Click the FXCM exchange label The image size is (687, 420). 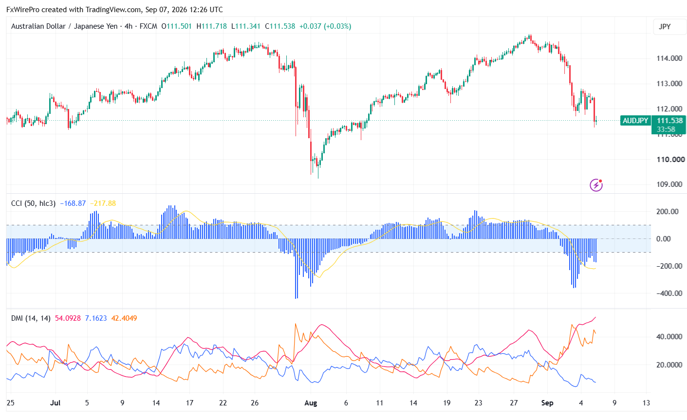tap(149, 26)
